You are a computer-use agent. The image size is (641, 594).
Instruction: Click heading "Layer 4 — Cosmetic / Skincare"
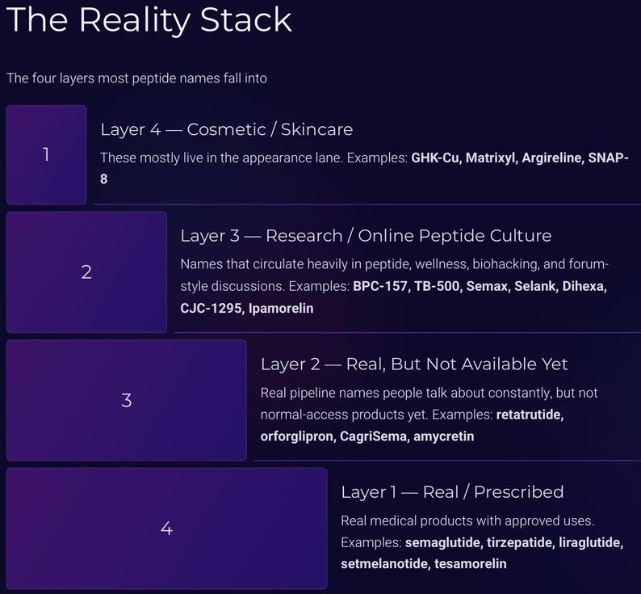click(x=227, y=129)
